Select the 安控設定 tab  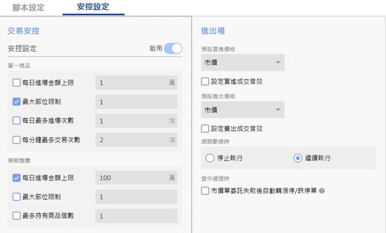[x=93, y=7]
